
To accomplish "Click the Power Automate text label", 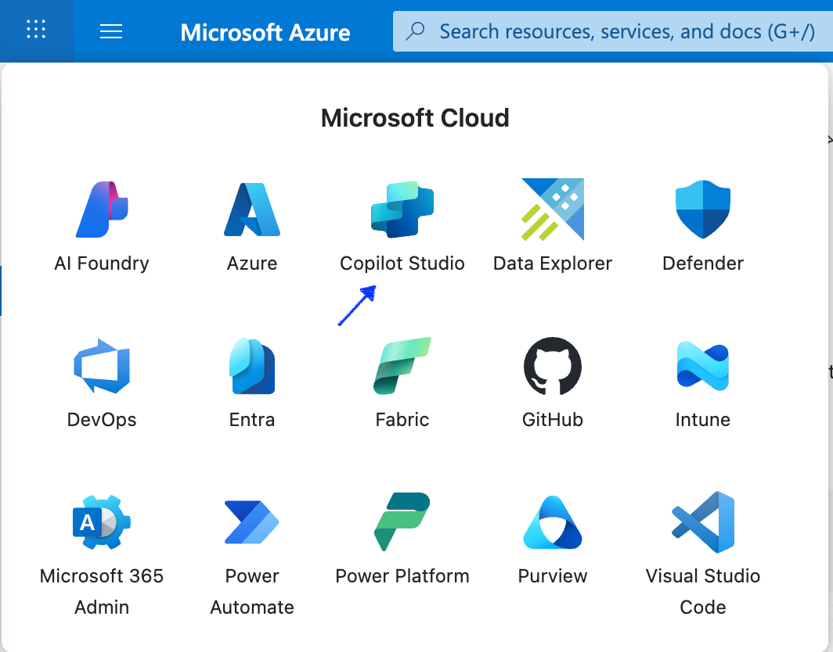I will coord(252,592).
